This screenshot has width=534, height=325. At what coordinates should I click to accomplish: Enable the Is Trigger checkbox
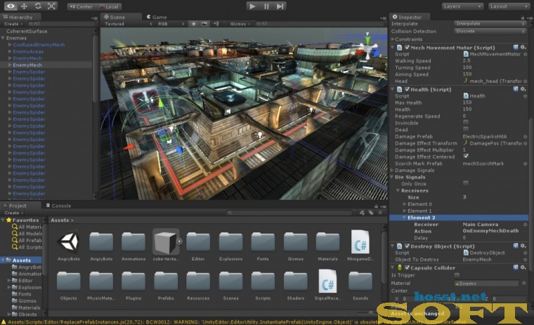tap(457, 275)
